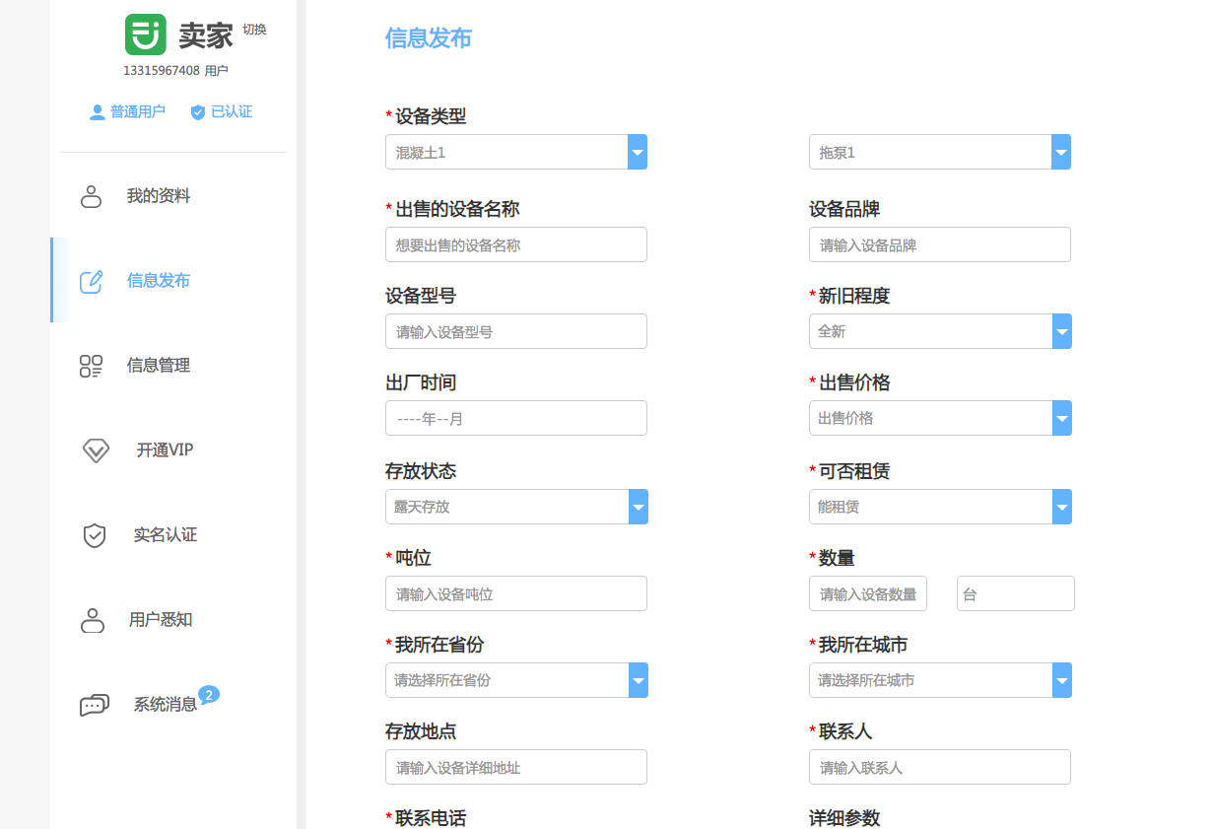
Task: Click the 已认证 shield icon
Action: [198, 112]
